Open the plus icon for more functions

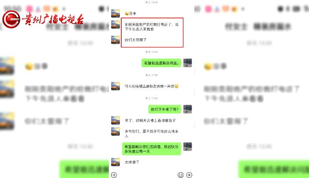[x=189, y=175]
